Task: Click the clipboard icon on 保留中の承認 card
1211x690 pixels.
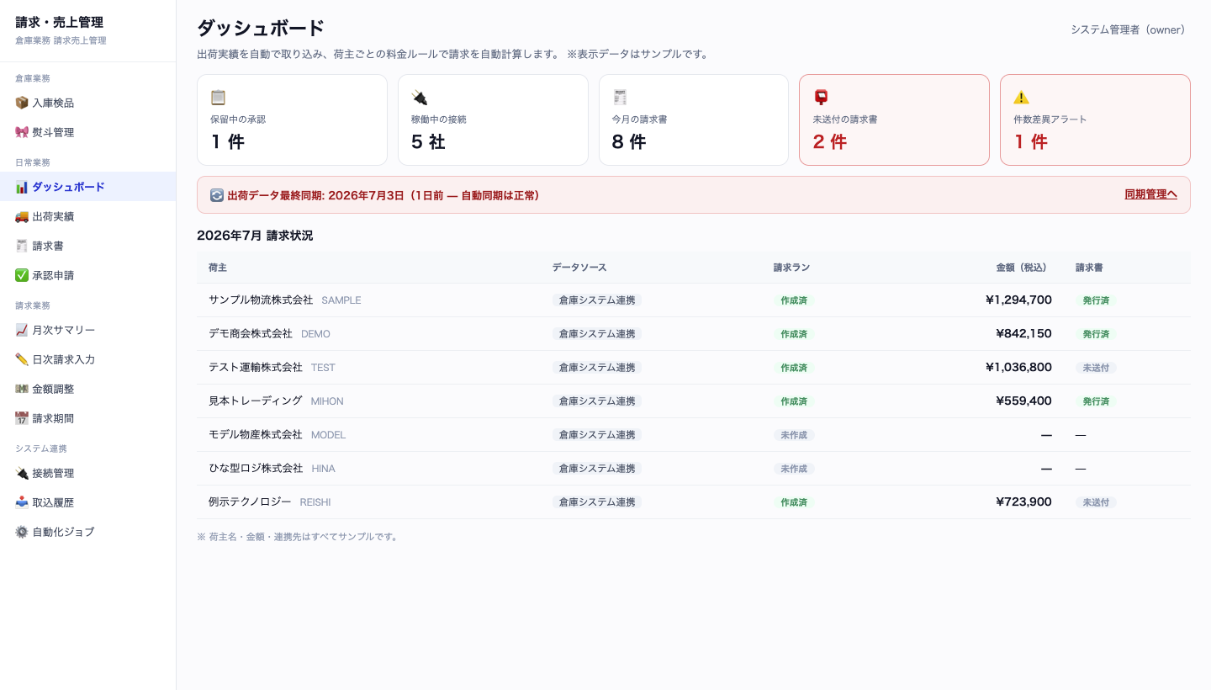Action: (219, 97)
